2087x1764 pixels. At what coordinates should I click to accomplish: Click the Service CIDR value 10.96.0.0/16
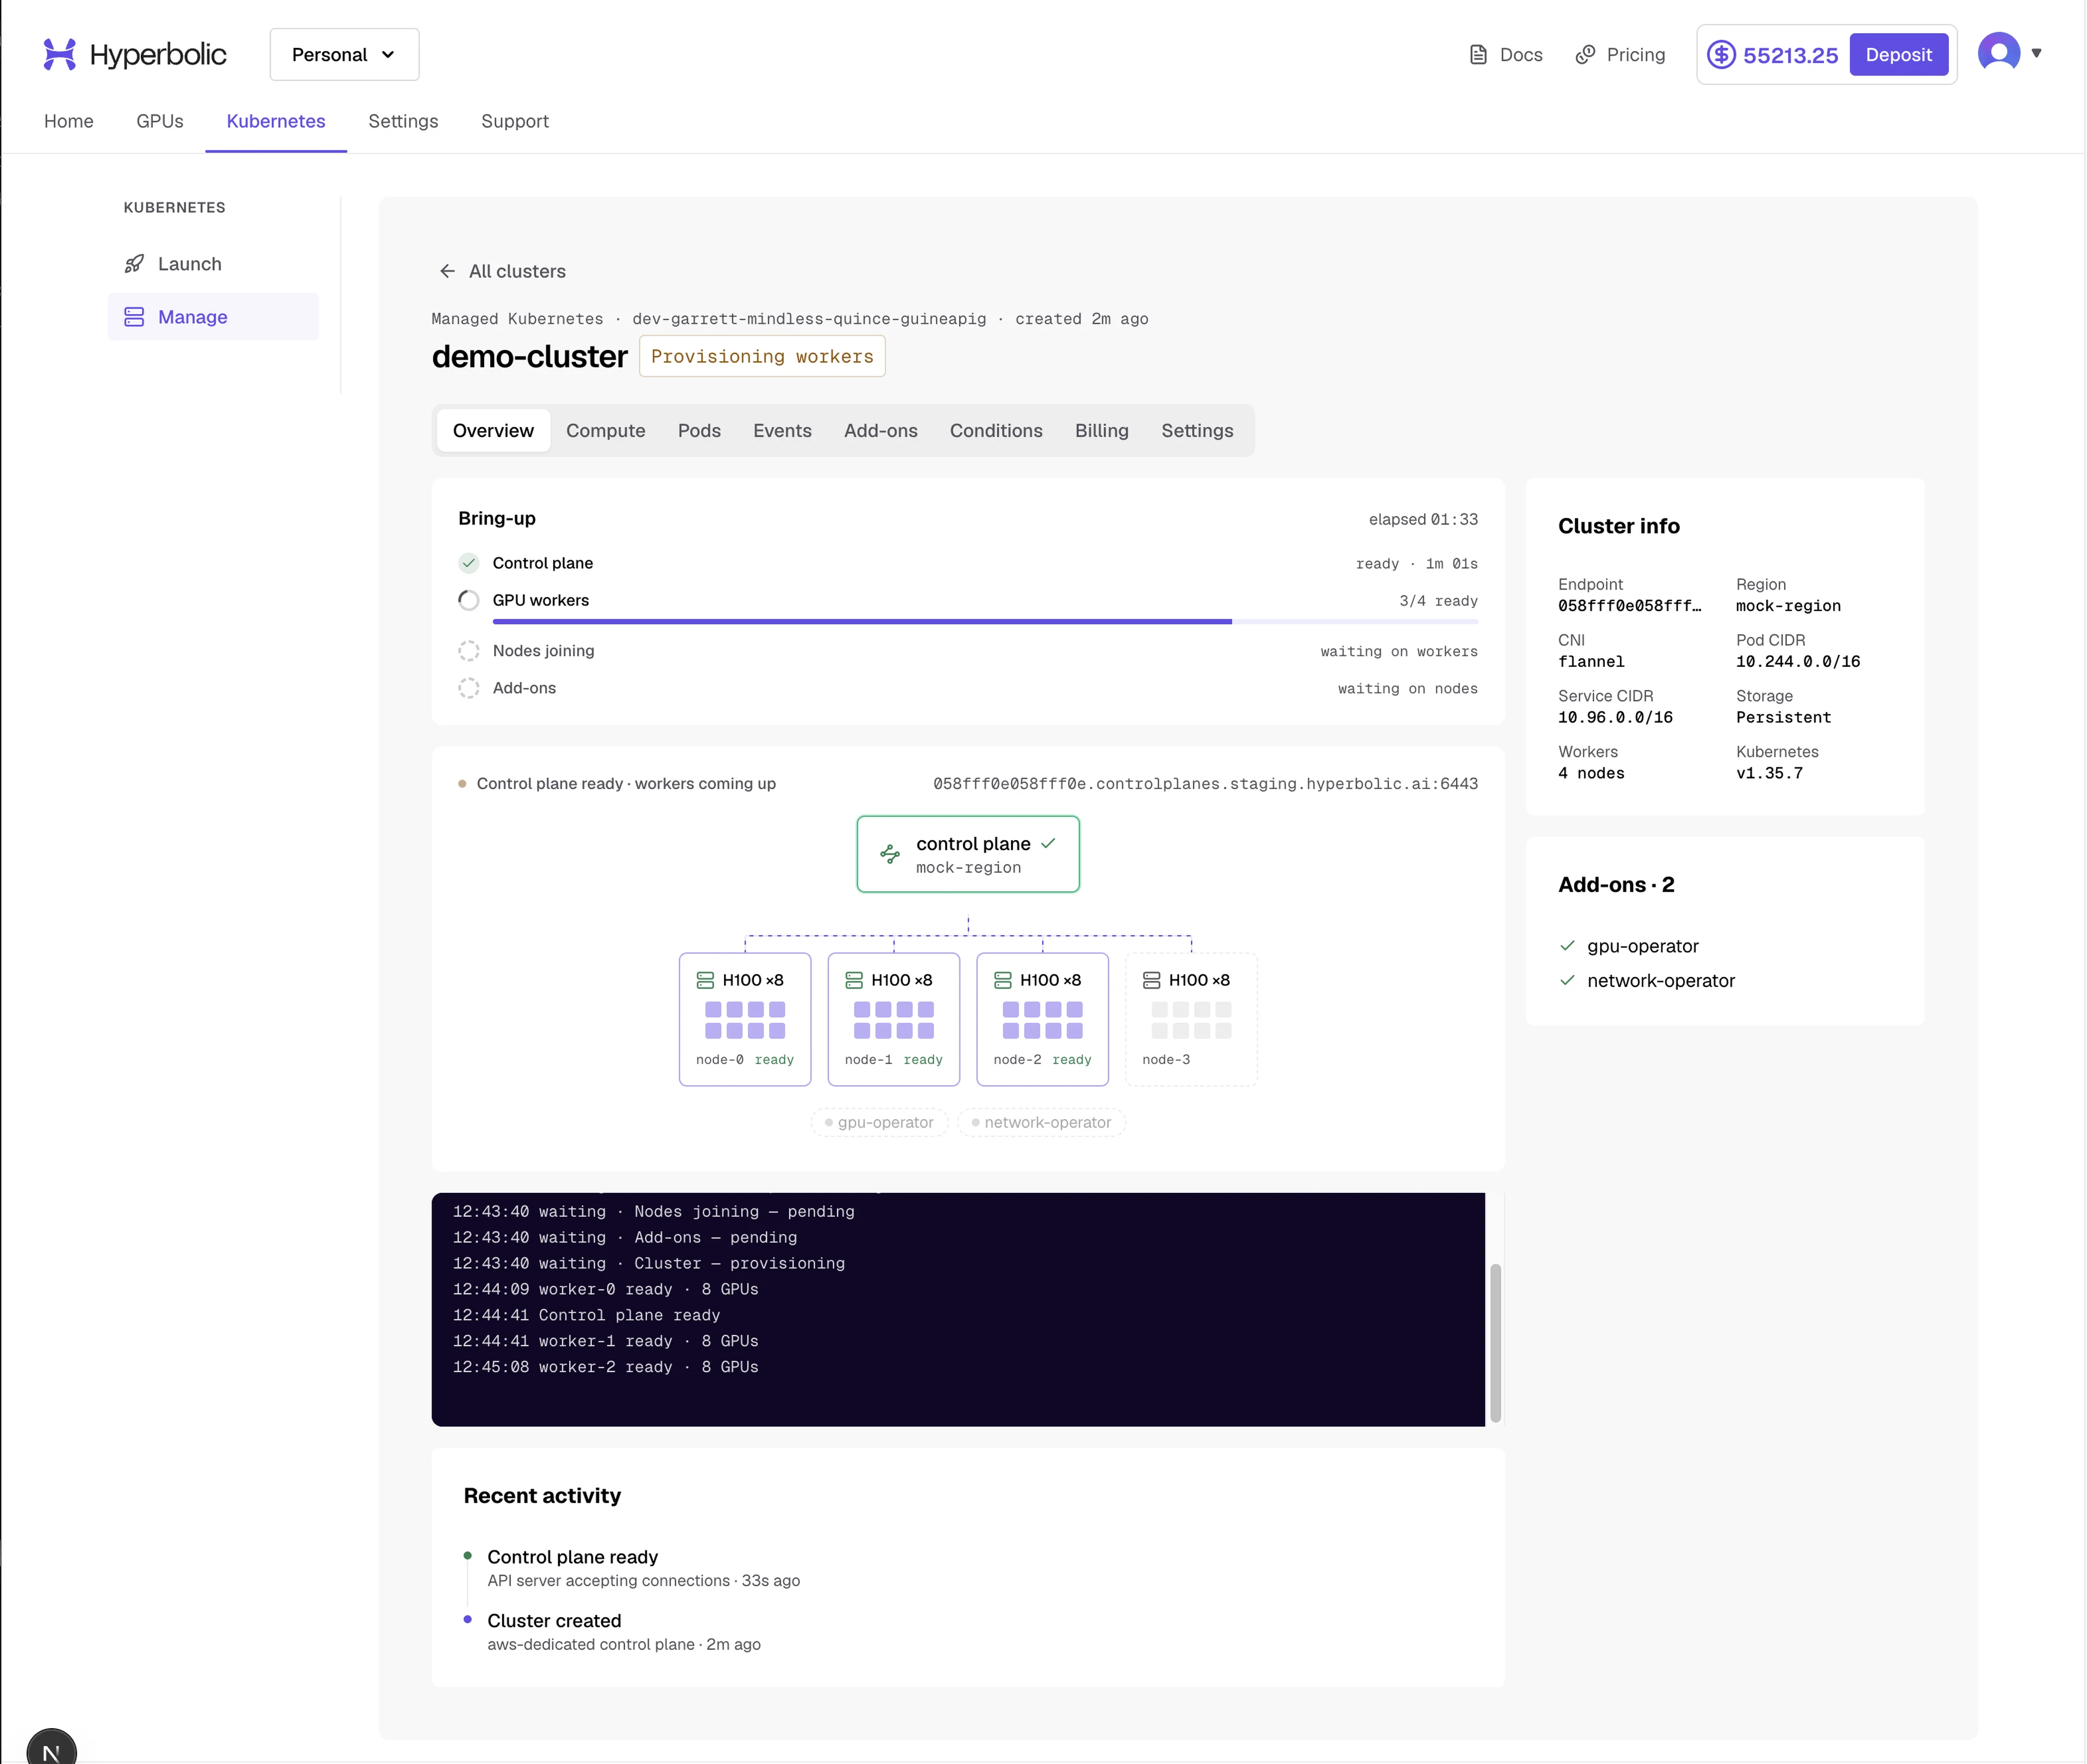coord(1615,718)
